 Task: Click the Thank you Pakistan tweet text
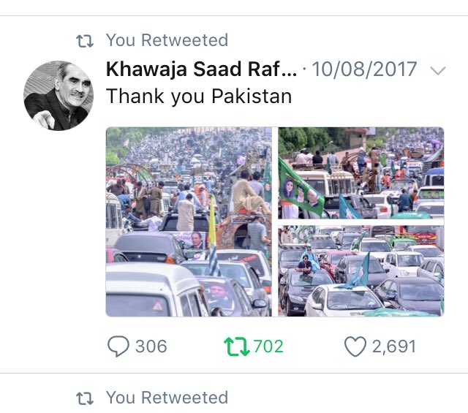199,96
